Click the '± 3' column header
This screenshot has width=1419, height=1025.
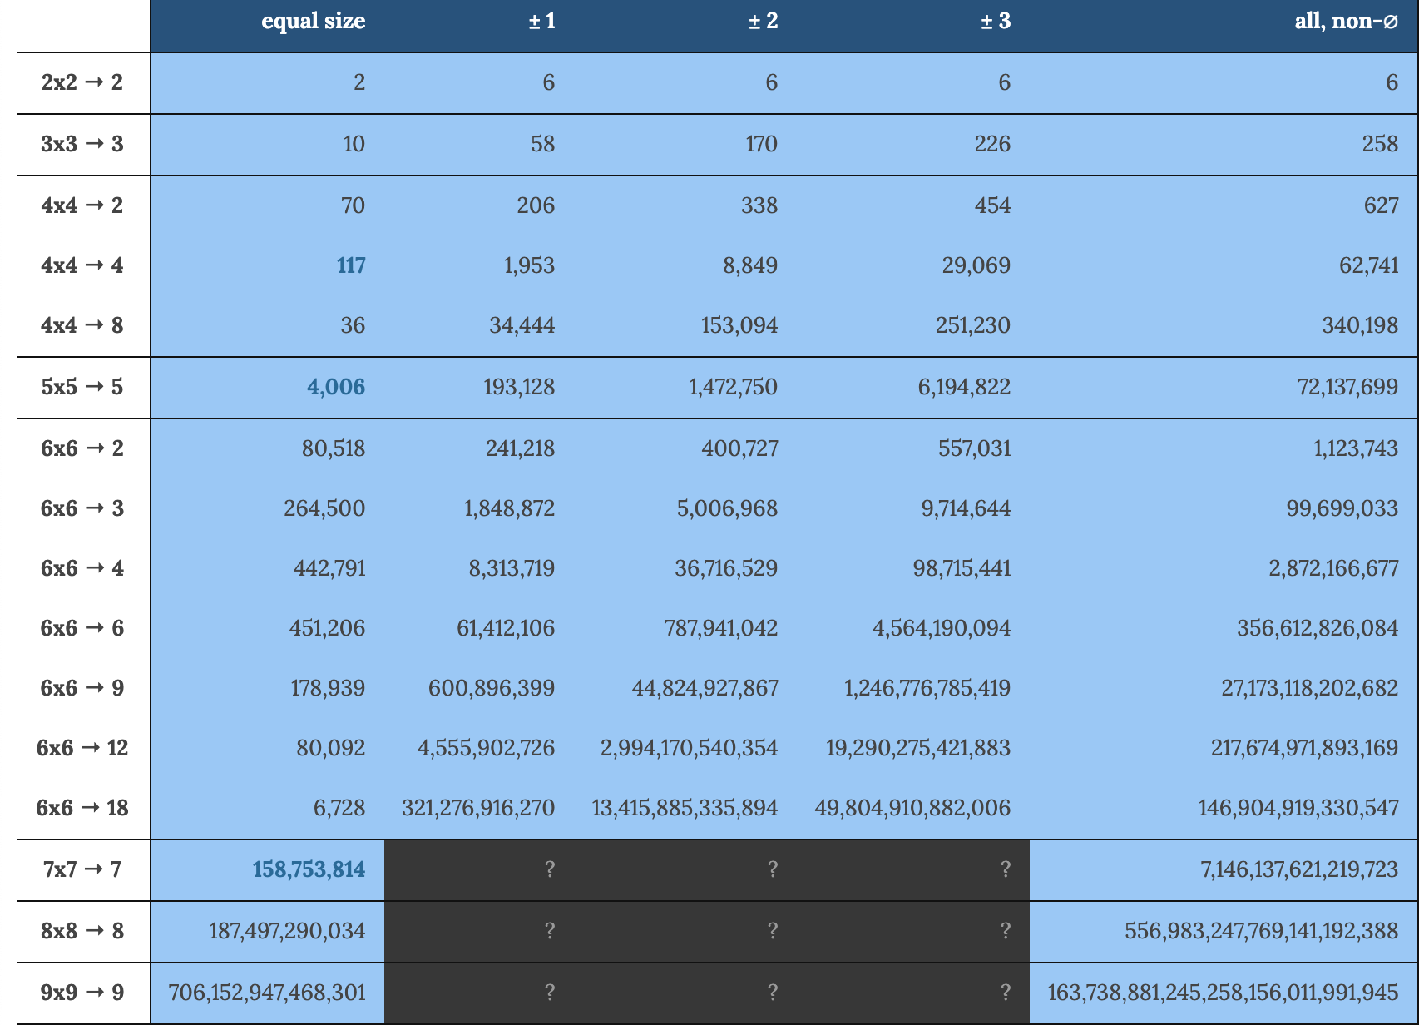(996, 21)
